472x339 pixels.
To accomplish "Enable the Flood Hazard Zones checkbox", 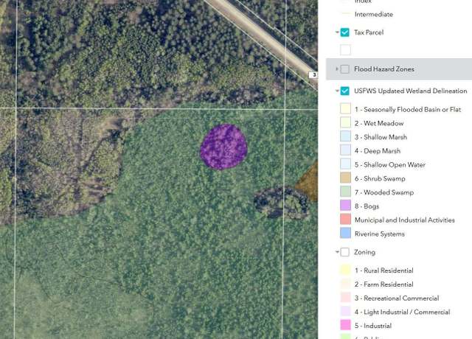I will pyautogui.click(x=345, y=69).
